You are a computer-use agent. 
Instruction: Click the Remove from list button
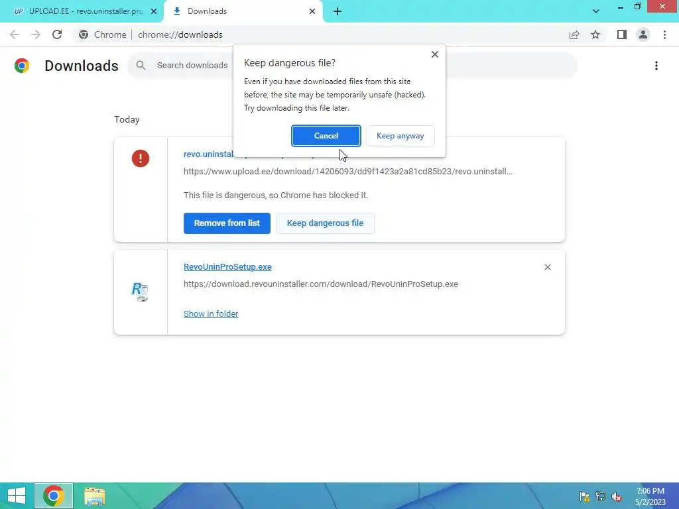click(x=227, y=223)
